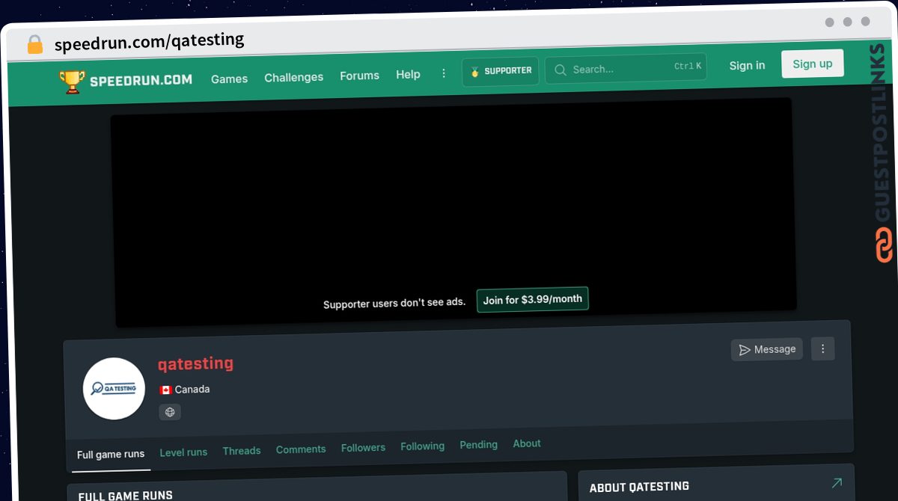Screen dimensions: 898x501
Task: Open the Challenges menu item
Action: click(x=294, y=77)
